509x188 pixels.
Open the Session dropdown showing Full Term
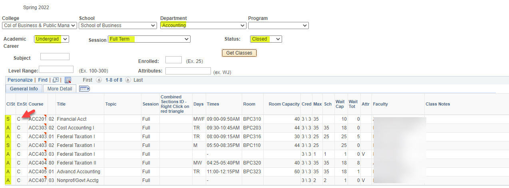pos(149,39)
